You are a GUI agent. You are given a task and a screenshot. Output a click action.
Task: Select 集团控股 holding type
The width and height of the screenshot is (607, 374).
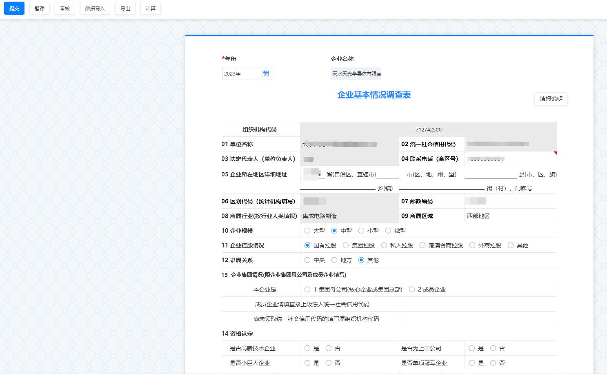click(x=346, y=245)
